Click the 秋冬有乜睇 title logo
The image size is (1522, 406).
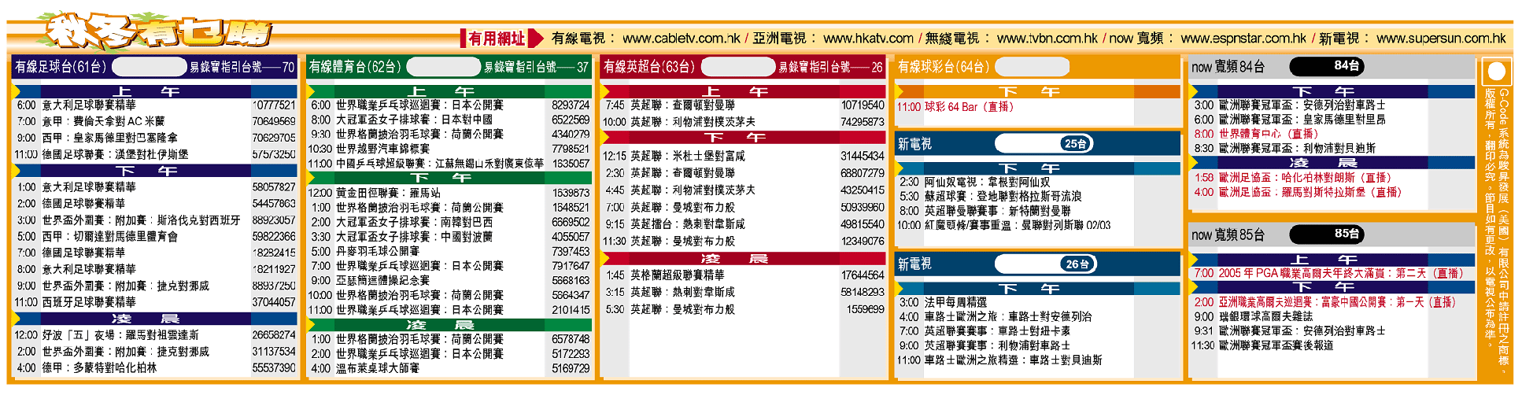tap(157, 33)
